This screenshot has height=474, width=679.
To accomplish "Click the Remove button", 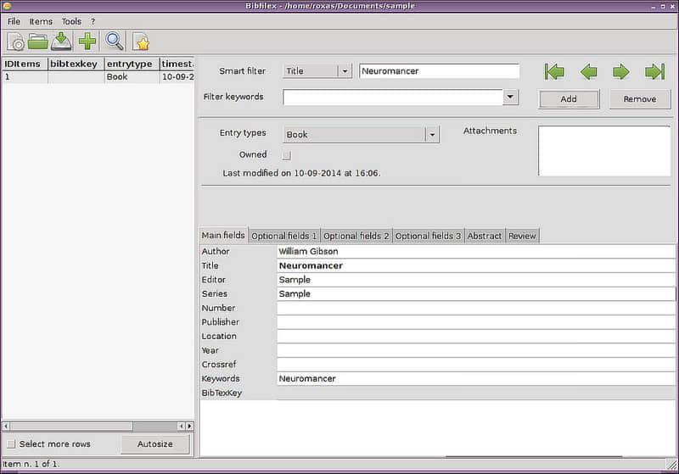I will click(x=639, y=99).
